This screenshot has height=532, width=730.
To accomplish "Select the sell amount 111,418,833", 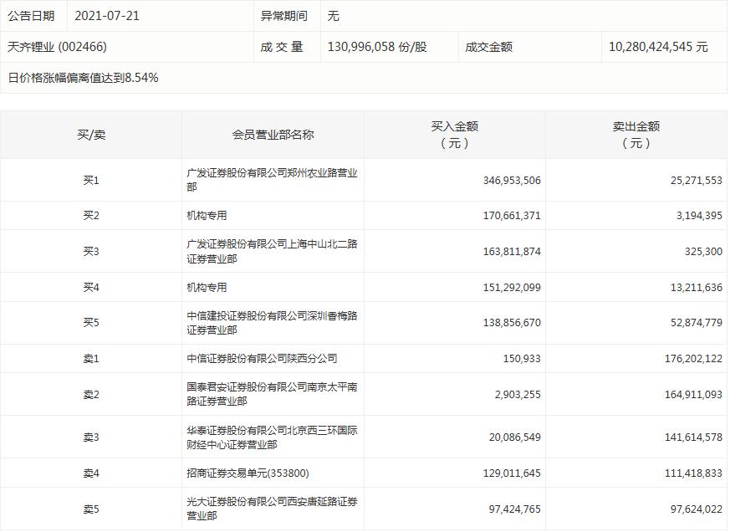I will pyautogui.click(x=693, y=473).
